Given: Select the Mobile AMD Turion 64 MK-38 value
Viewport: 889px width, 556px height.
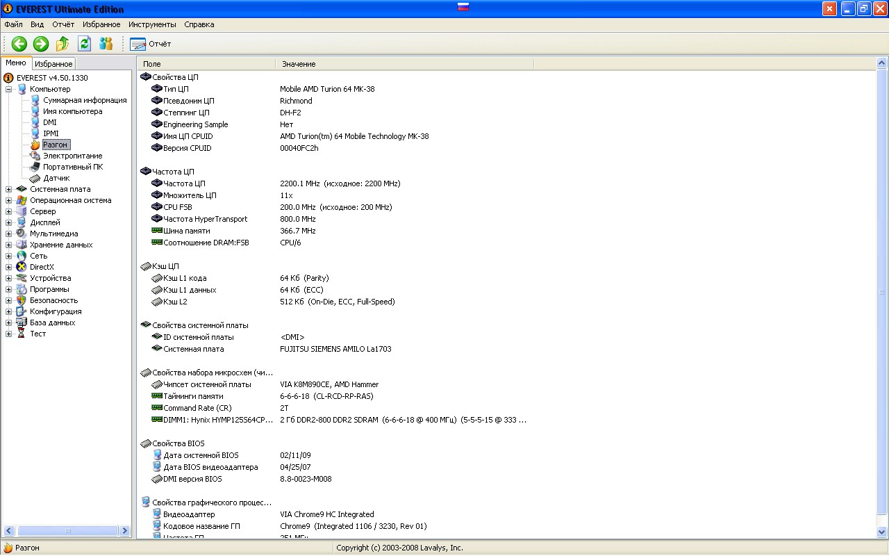Looking at the screenshot, I should (x=327, y=89).
